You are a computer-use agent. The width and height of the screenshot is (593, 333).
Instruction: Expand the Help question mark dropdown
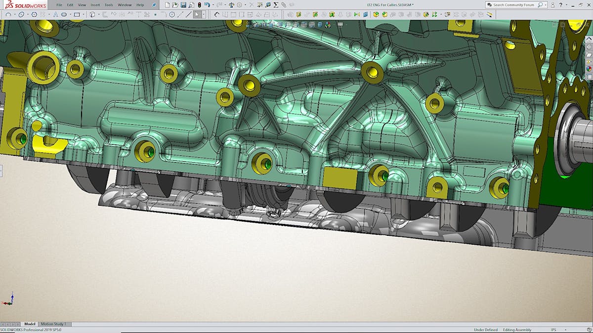coord(562,5)
